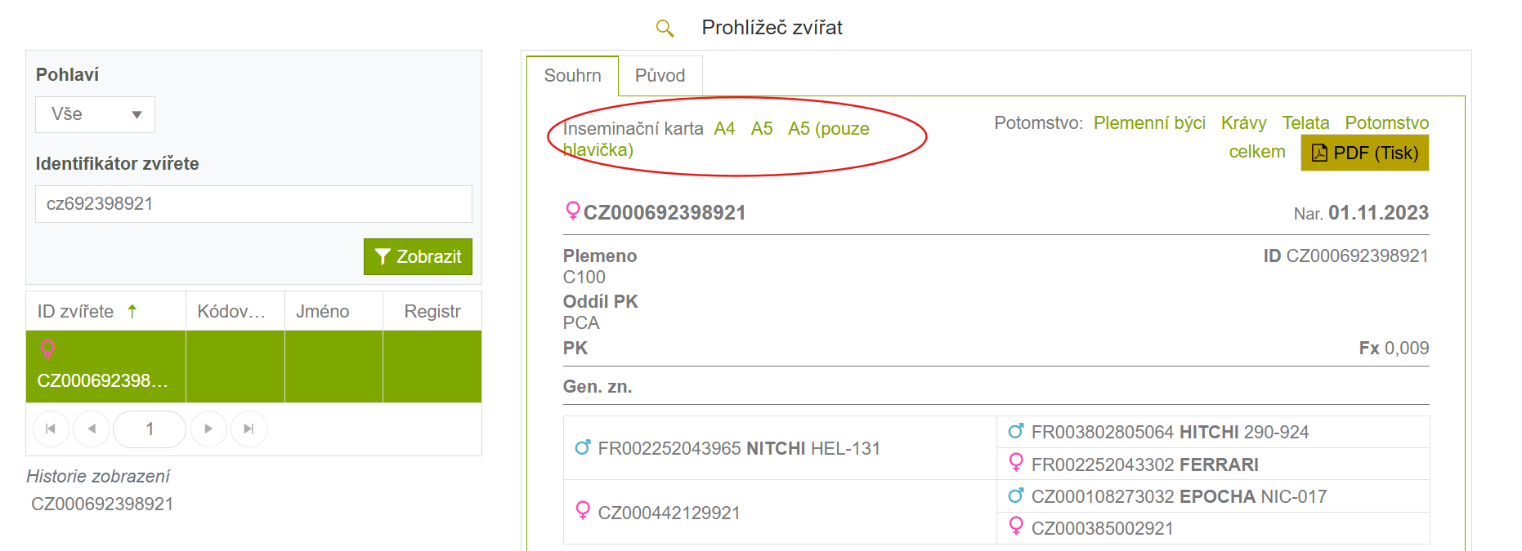Go to first page of results
This screenshot has height=551, width=1522.
pyautogui.click(x=51, y=429)
